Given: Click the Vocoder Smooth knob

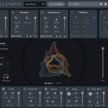Looking at the screenshot, I should 17,19.
